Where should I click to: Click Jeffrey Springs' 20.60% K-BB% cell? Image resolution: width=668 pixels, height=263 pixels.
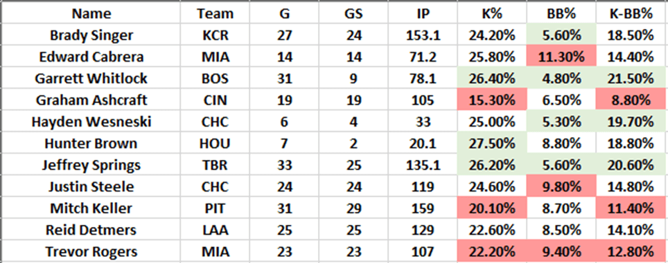(x=631, y=165)
